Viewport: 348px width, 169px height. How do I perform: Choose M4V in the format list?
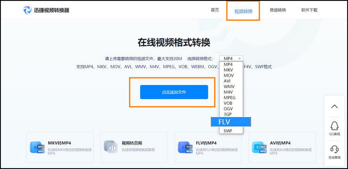[228, 92]
